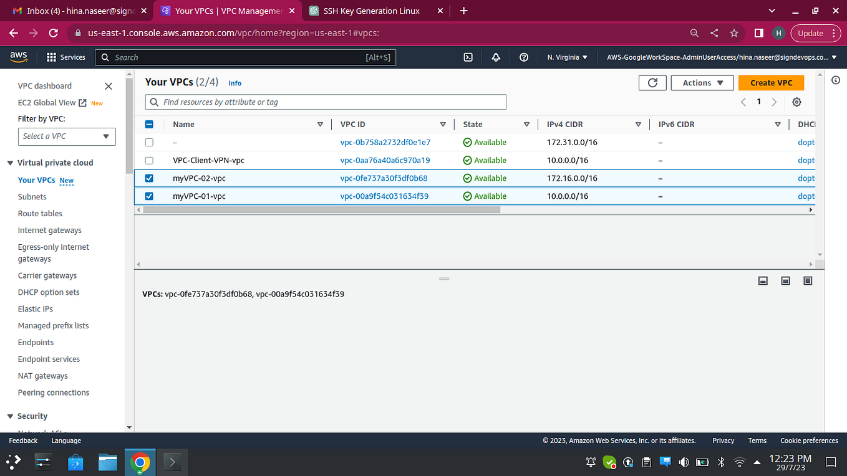847x476 pixels.
Task: Open the Info panel on the right edge
Action: coord(835,80)
